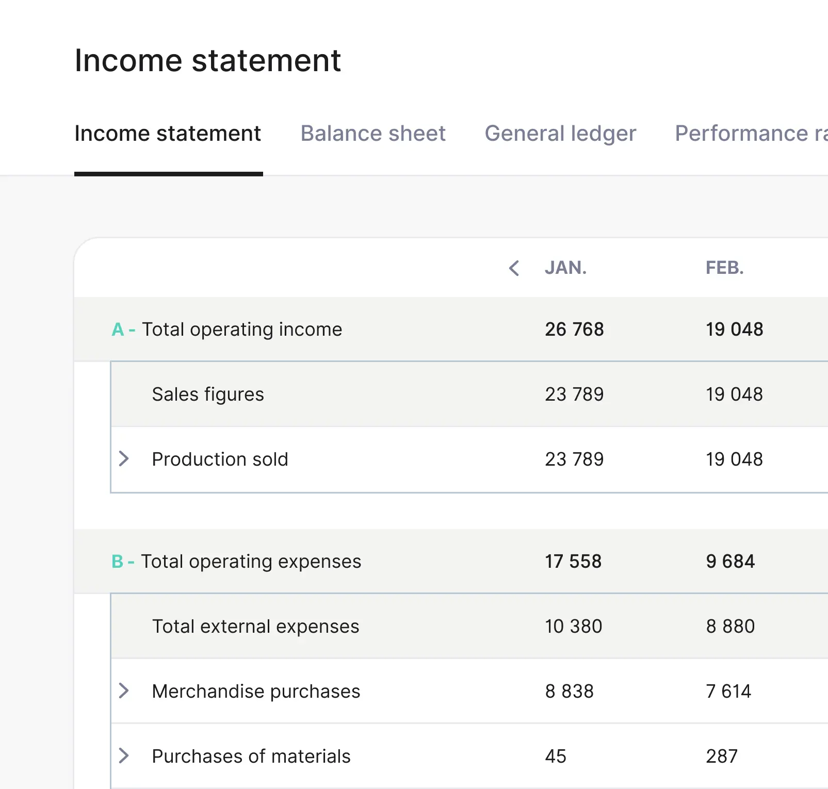Viewport: 828px width, 789px height.
Task: Click the FEB. column header
Action: coord(724,268)
